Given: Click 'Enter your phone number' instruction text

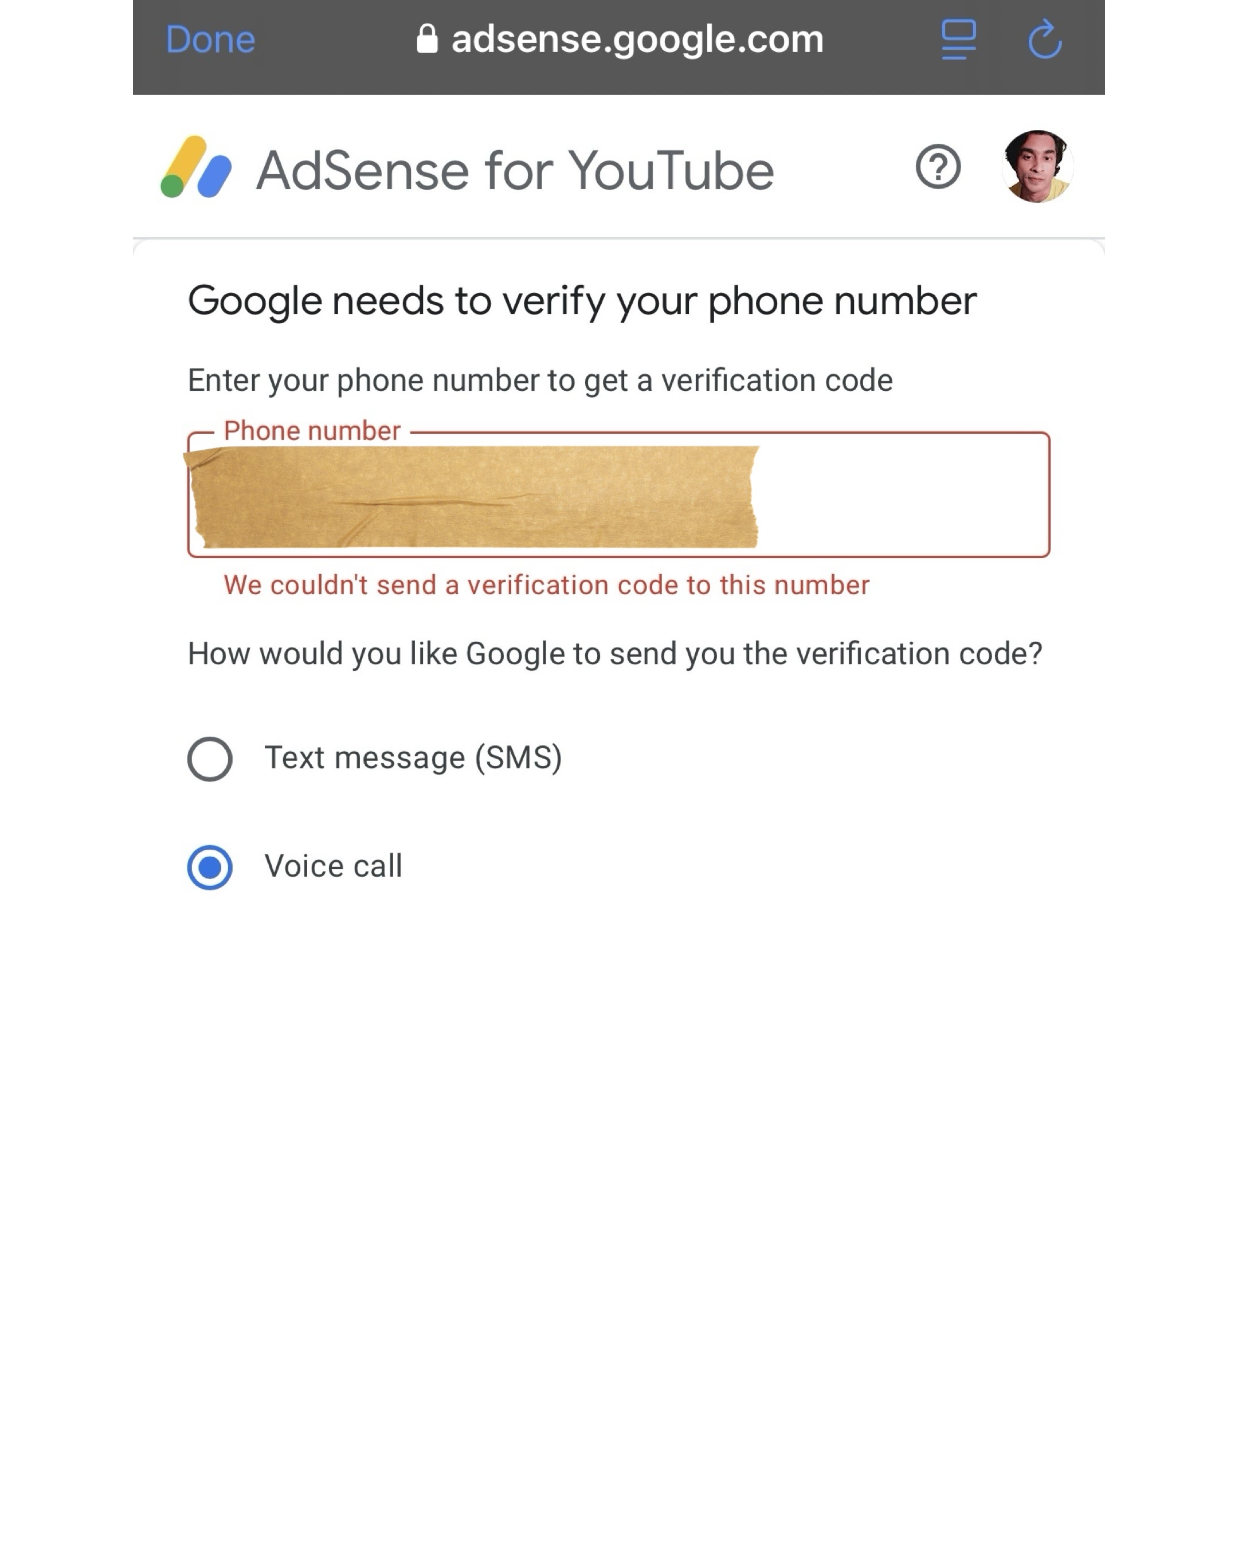Looking at the screenshot, I should tap(540, 381).
